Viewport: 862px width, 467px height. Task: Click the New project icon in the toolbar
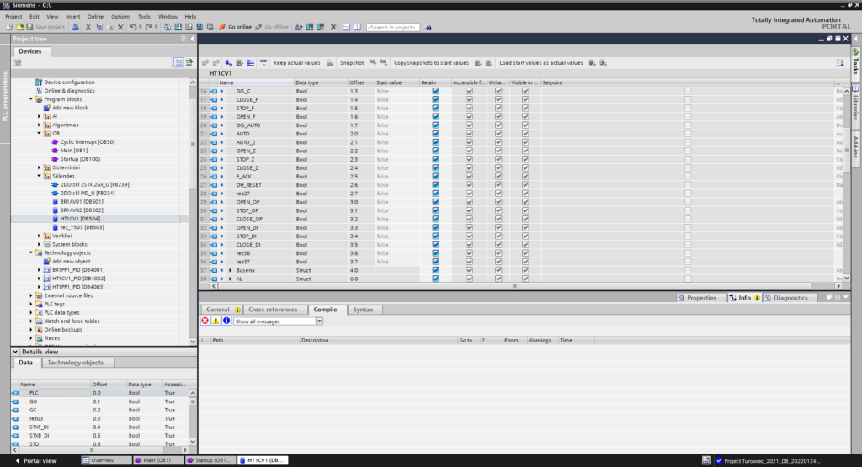point(9,27)
